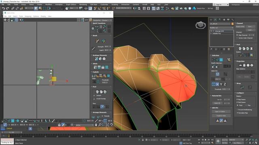Toggle the Detach checkbox in Peel rollout
The width and height of the screenshot is (259, 145).
[x=94, y=95]
